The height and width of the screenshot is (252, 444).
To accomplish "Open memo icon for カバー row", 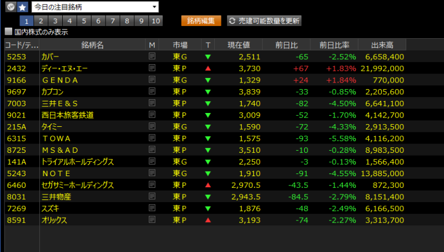I will click(x=152, y=56).
